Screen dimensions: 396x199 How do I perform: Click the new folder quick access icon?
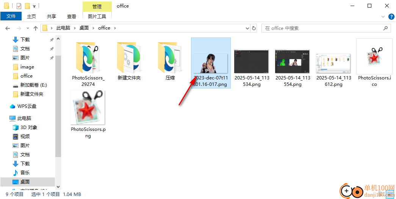(x=27, y=6)
